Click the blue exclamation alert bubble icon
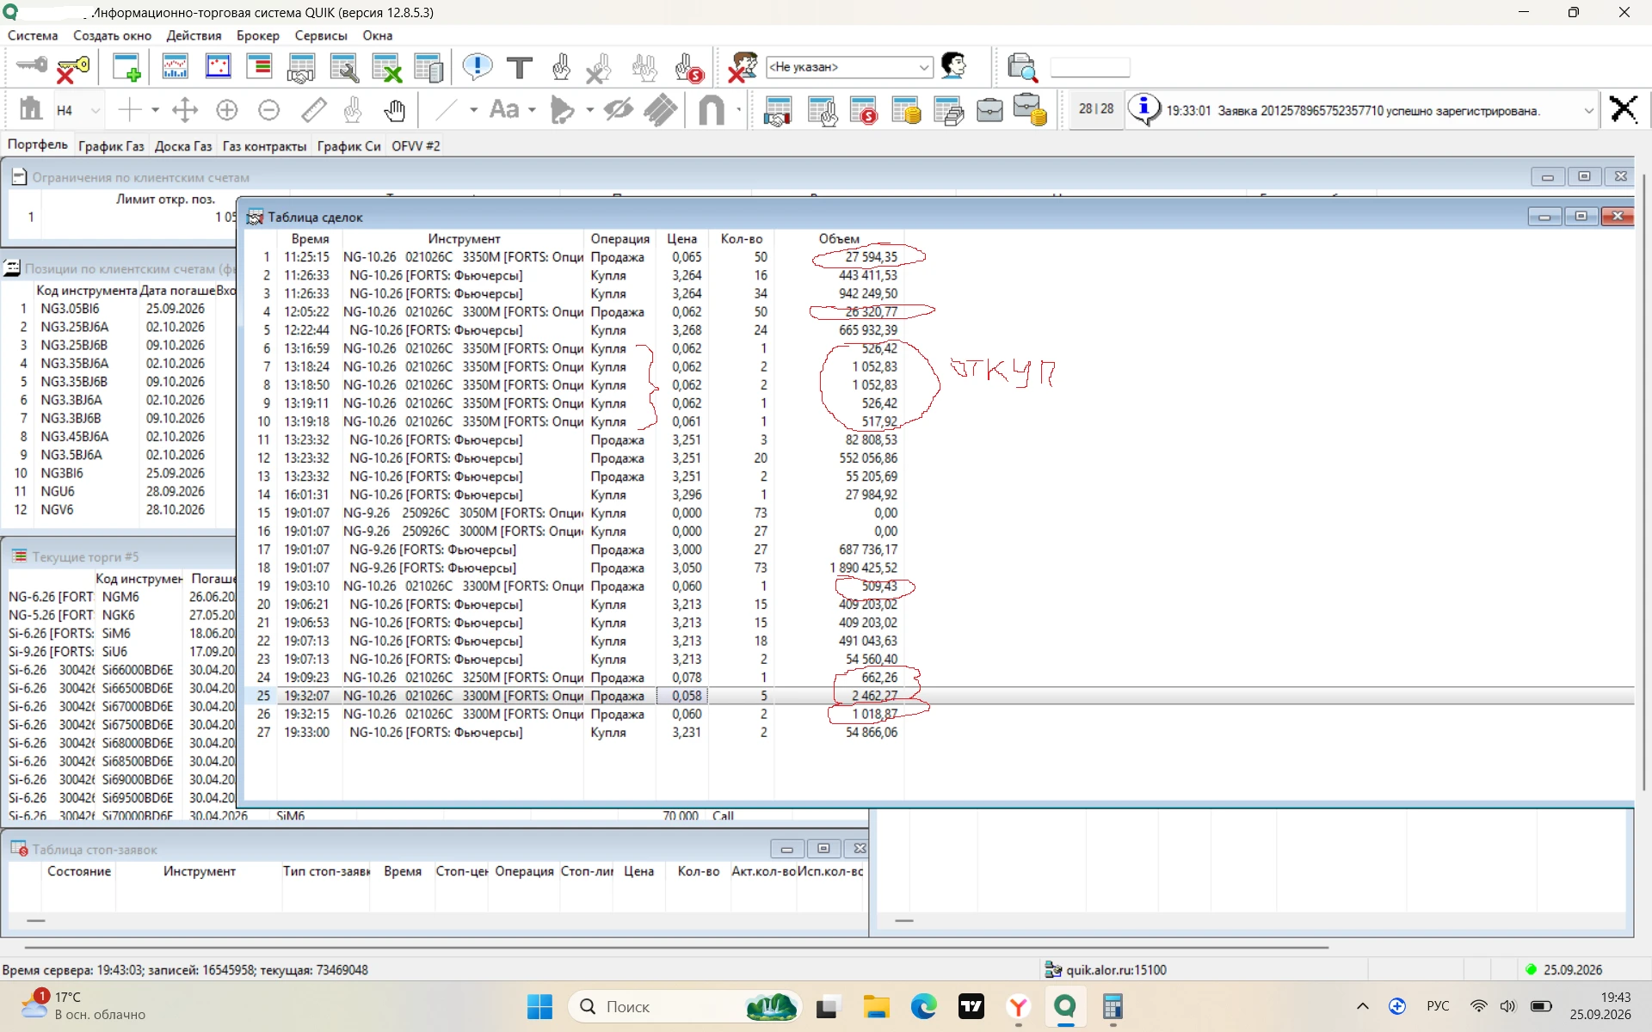Viewport: 1652px width, 1032px height. click(477, 66)
